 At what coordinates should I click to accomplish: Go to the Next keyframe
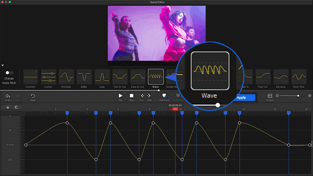(149, 96)
